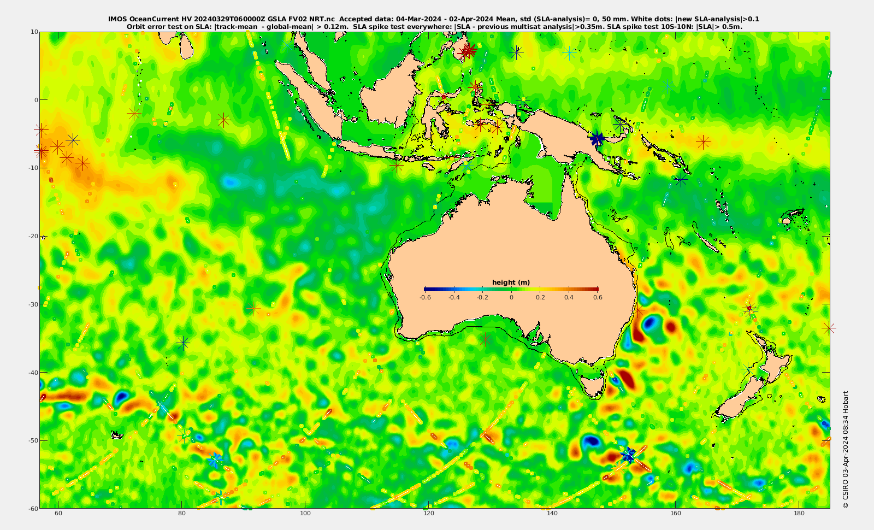The height and width of the screenshot is (530, 874).
Task: Click the CSIRO 03-Apr-2024 copyright text
Action: click(x=846, y=449)
